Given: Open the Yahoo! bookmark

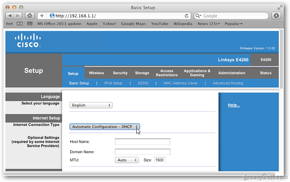Looking at the screenshot, I should (x=109, y=24).
